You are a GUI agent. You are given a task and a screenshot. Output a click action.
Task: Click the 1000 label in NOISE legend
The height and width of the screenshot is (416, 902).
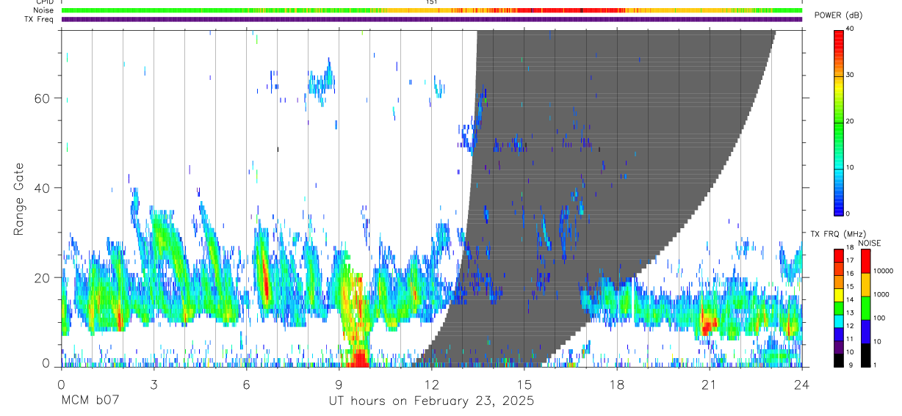(881, 294)
